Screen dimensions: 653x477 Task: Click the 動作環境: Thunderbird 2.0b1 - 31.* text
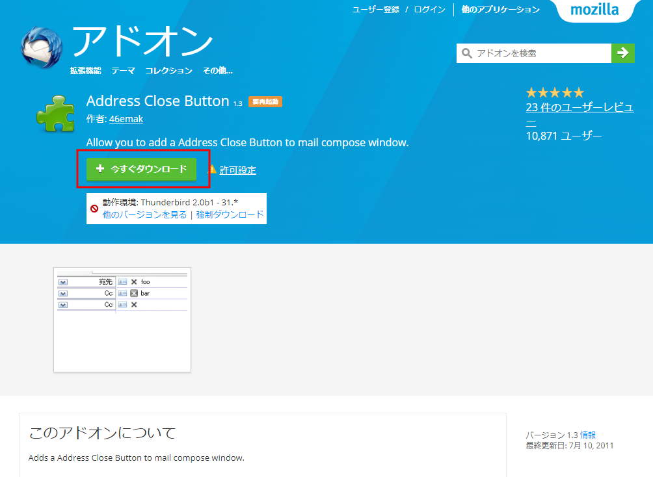170,202
